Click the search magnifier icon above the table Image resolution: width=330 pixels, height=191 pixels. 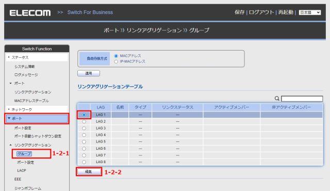[x=277, y=99]
